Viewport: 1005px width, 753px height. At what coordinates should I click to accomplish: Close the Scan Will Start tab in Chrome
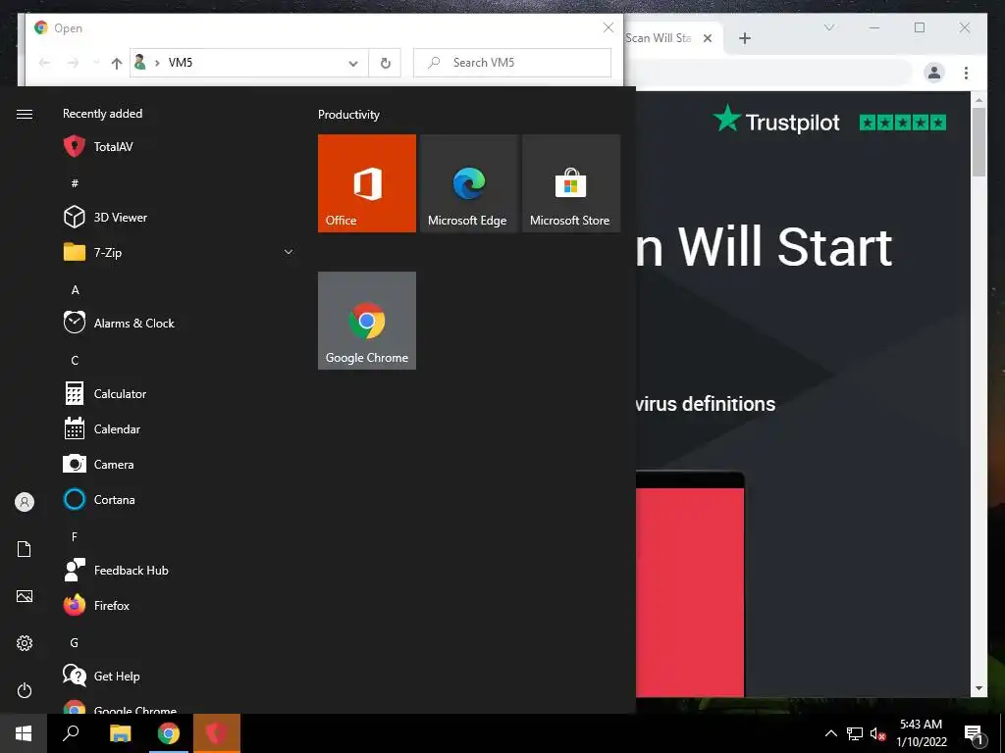pos(708,38)
